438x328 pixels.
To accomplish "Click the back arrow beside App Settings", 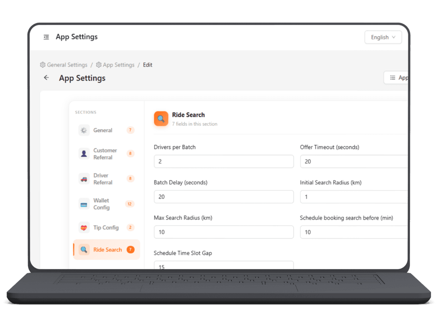I will pyautogui.click(x=46, y=78).
